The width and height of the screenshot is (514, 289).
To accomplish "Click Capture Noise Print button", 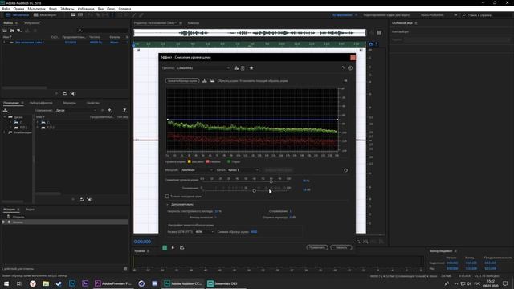I will (x=182, y=80).
